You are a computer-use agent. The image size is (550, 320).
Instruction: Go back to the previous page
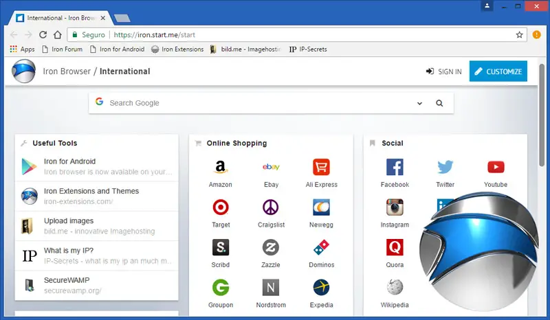(x=14, y=35)
